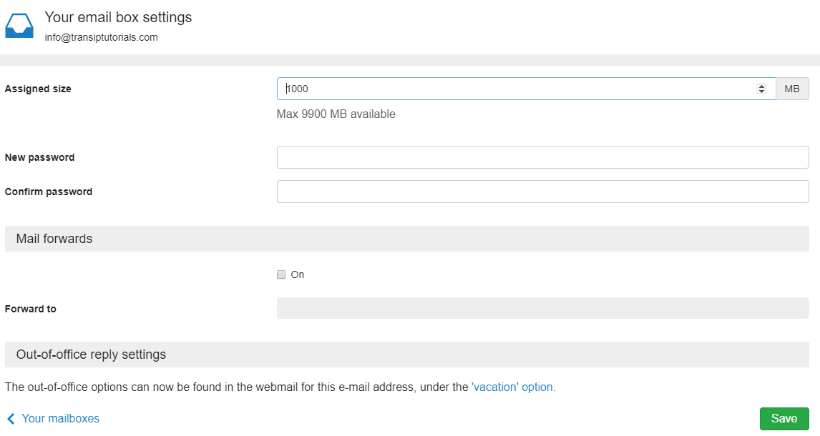This screenshot has width=820, height=436.
Task: Decrease assigned size with the down arrow
Action: (761, 92)
